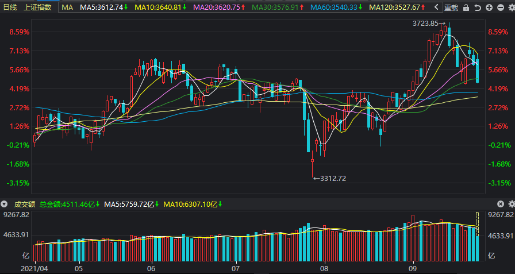Viewport: 515px width, 274px height.
Task: Zoom in with the plus circle icon
Action: coord(489,7)
